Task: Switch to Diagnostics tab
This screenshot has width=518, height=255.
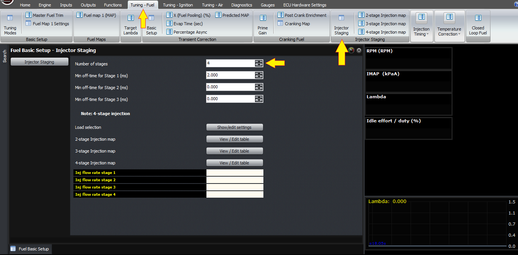Action: point(242,5)
